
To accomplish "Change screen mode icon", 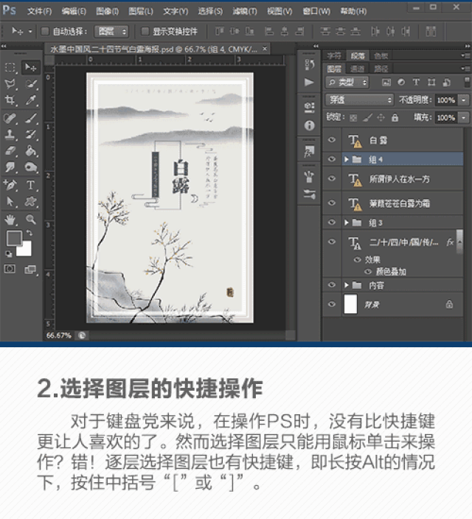I will click(30, 269).
